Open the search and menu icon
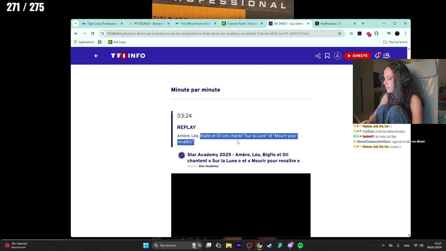This screenshot has height=251, width=446. (x=386, y=56)
